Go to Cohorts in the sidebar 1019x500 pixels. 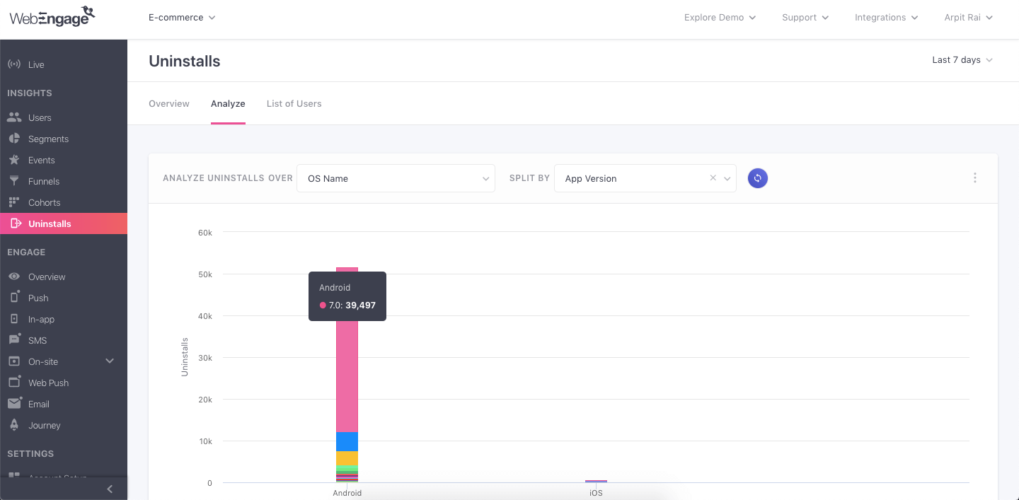[44, 202]
